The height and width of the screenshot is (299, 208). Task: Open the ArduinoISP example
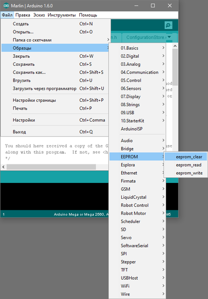[x=138, y=129]
